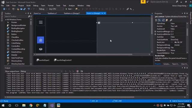Click the Save icon in toolbar
This screenshot has width=192, height=108.
[x=21, y=9]
